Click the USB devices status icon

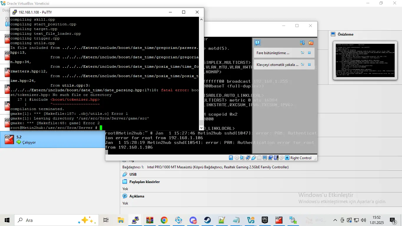253,158
